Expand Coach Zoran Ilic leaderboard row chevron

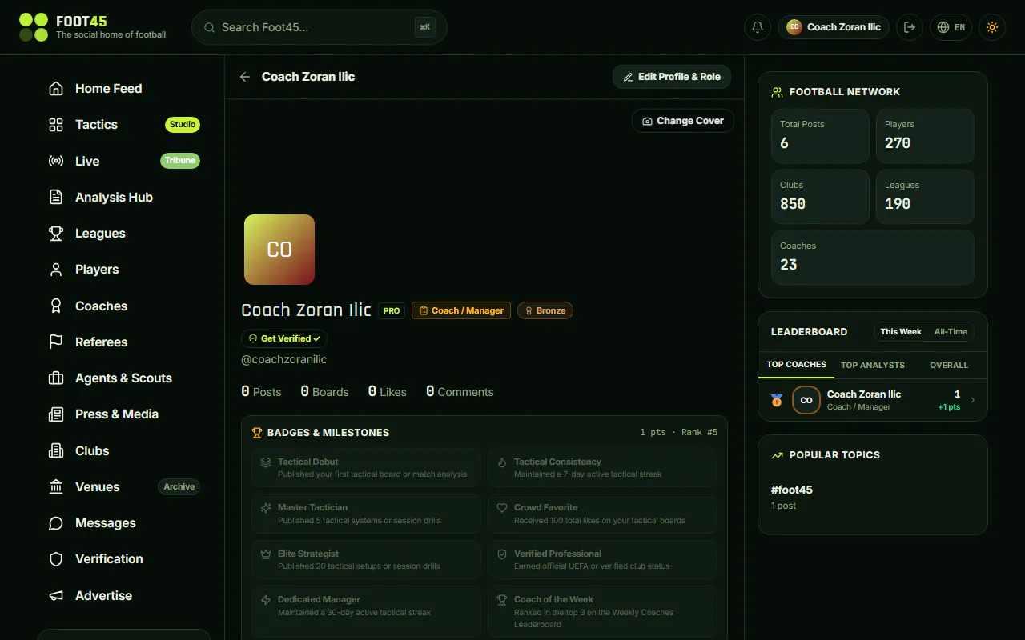[973, 400]
